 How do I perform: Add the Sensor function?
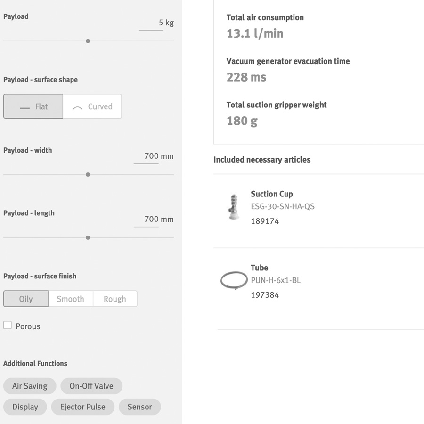click(x=139, y=407)
